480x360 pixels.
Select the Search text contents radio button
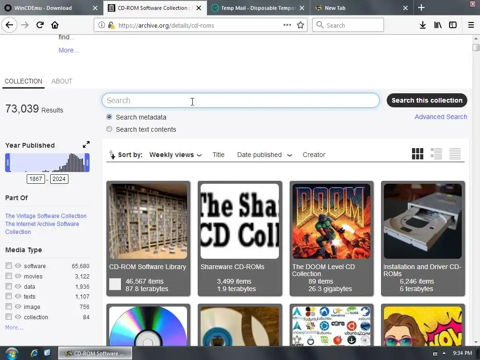(x=109, y=129)
